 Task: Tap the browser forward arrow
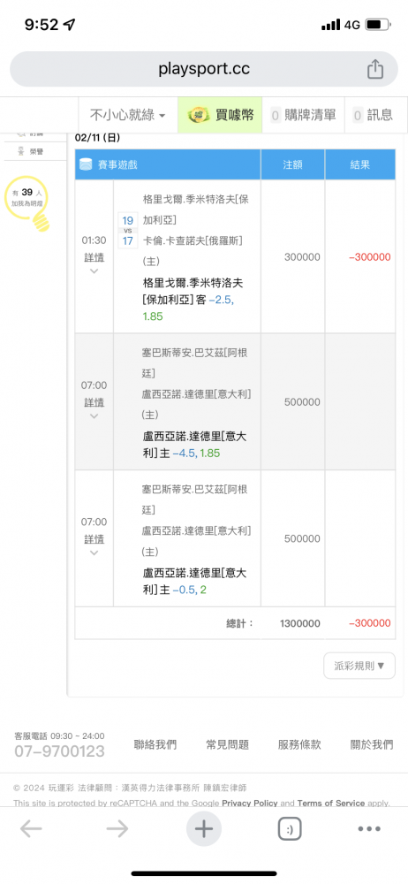pos(117,828)
